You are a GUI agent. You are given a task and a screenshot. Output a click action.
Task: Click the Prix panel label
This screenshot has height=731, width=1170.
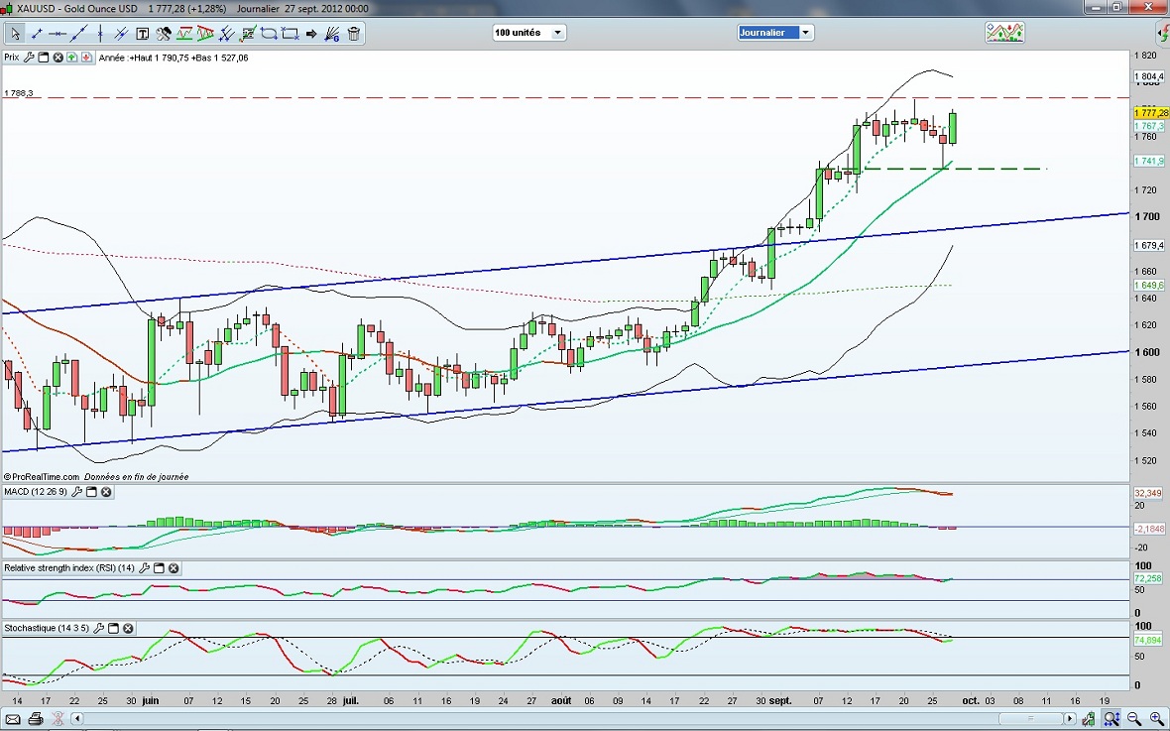tap(11, 58)
